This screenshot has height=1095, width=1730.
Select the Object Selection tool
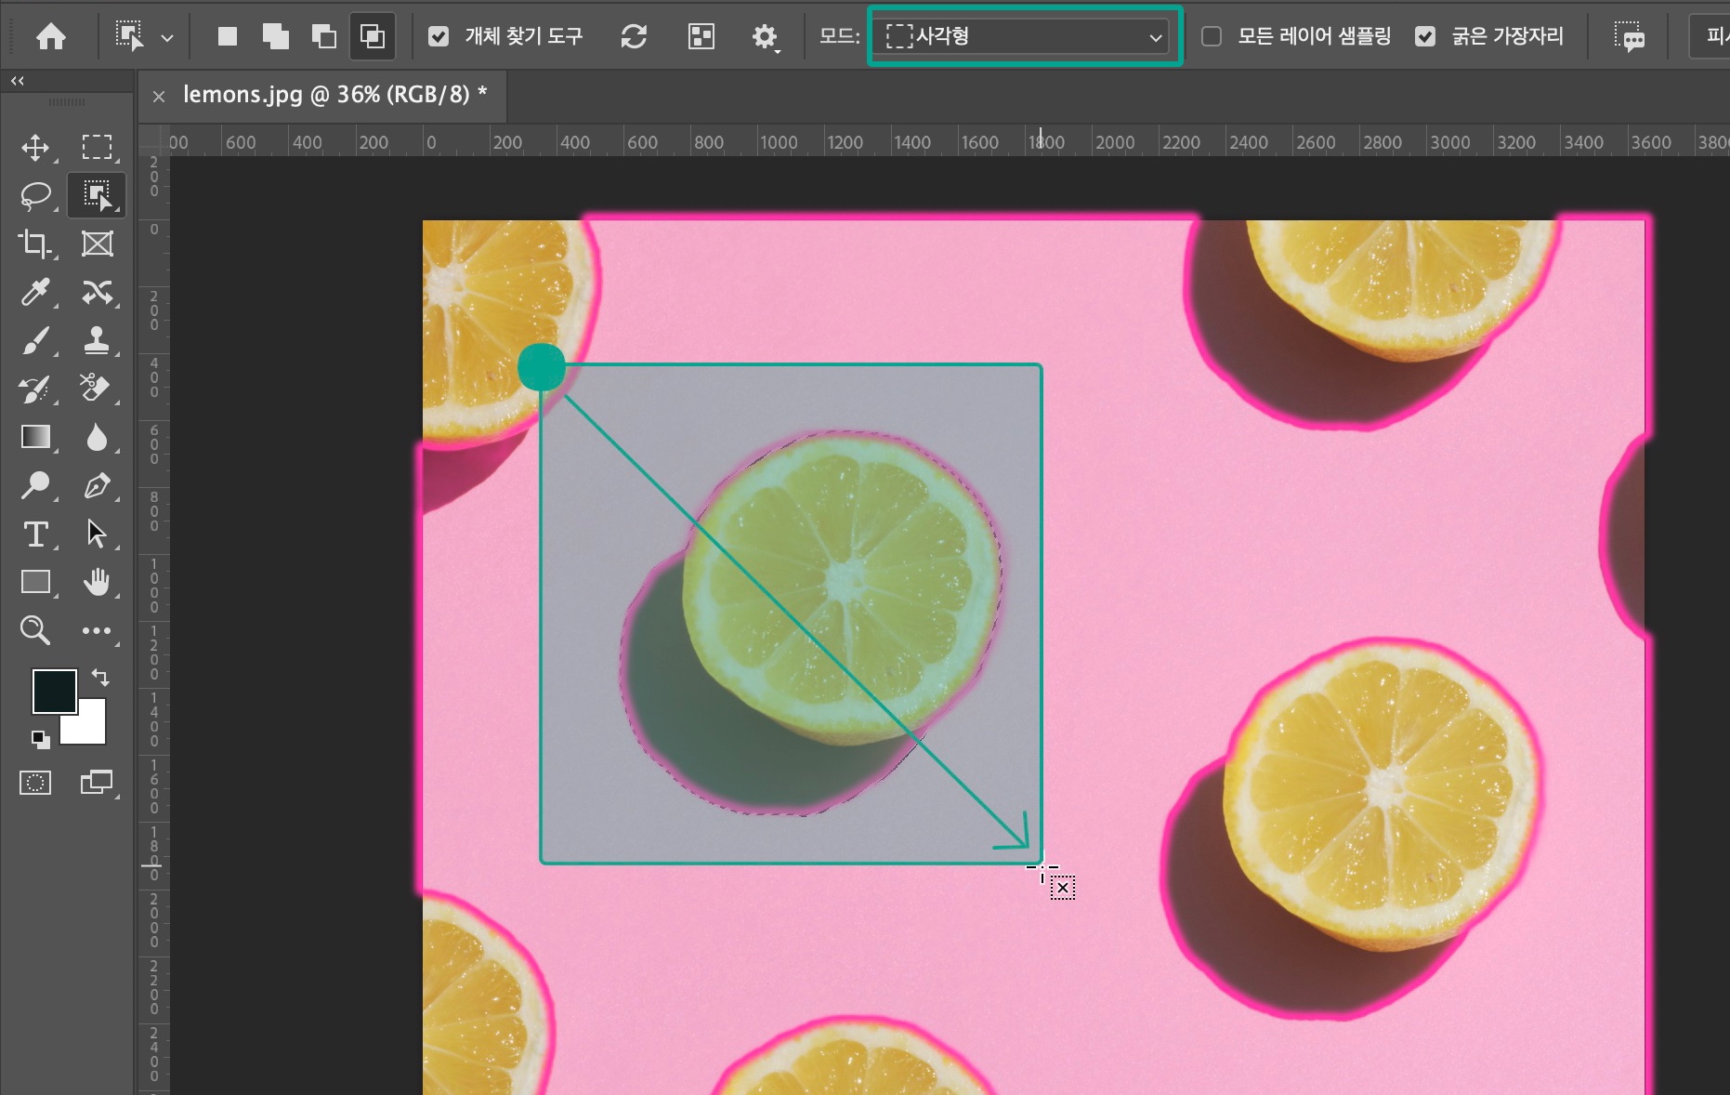click(97, 195)
